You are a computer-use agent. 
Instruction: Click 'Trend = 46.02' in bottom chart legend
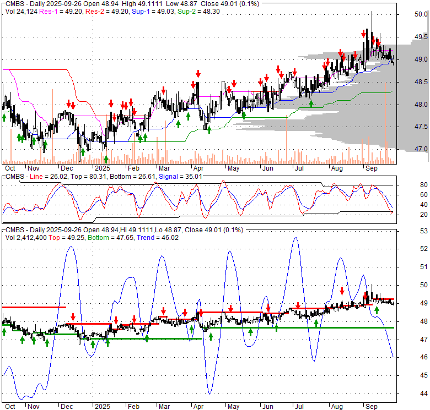158,238
